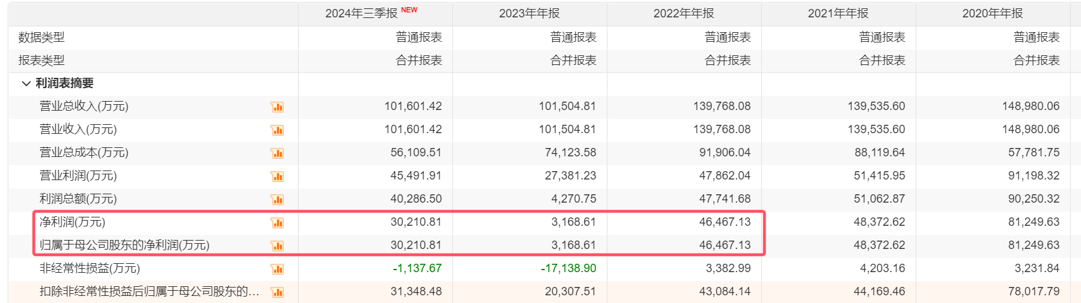Select the 2023年年报 column header
The width and height of the screenshot is (1081, 303).
click(x=530, y=14)
